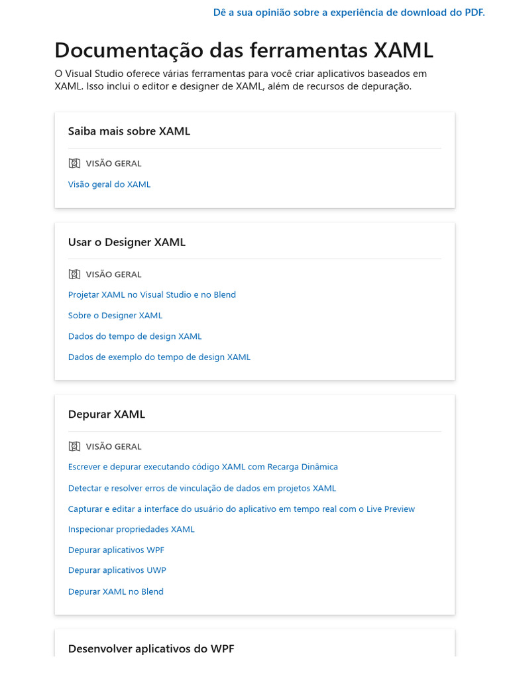Go to Sobre o Designer XAML

(115, 316)
